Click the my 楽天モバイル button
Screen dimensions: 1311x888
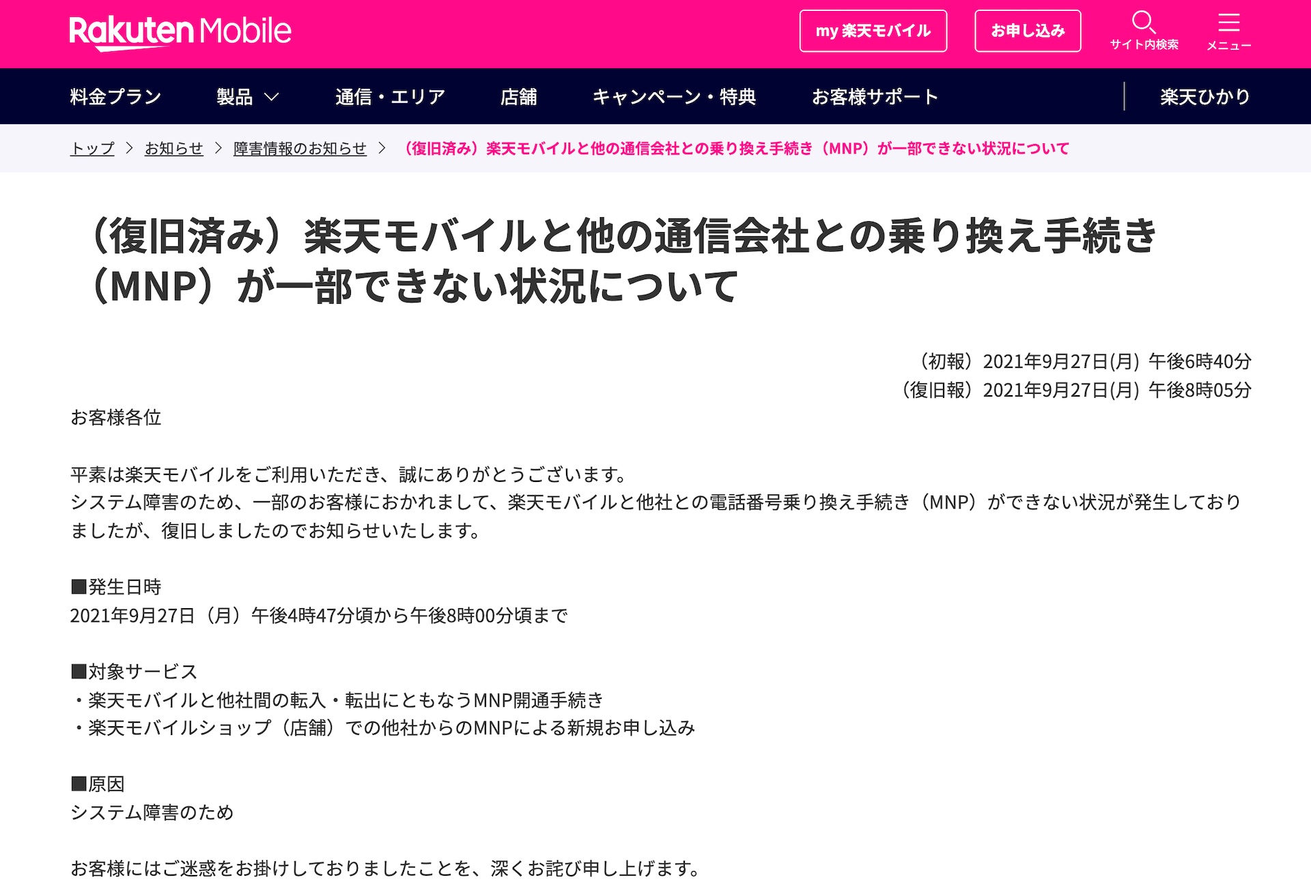873,30
